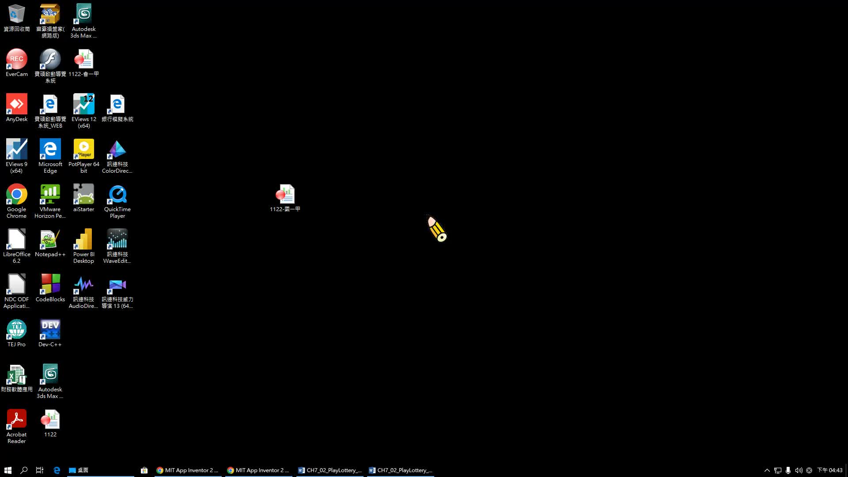Select LibreOffice 6.2 icon

click(x=17, y=246)
